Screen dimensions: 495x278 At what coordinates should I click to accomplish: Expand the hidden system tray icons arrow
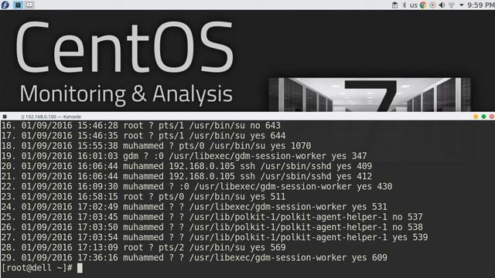[x=461, y=5]
